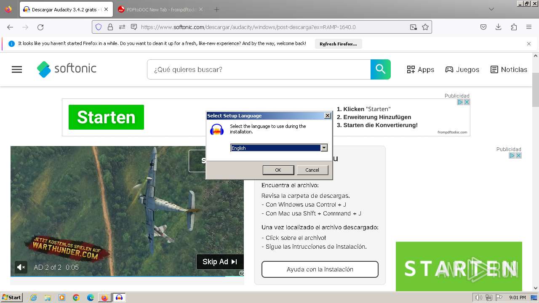The width and height of the screenshot is (539, 303).
Task: Open a new browser tab
Action: (x=216, y=9)
